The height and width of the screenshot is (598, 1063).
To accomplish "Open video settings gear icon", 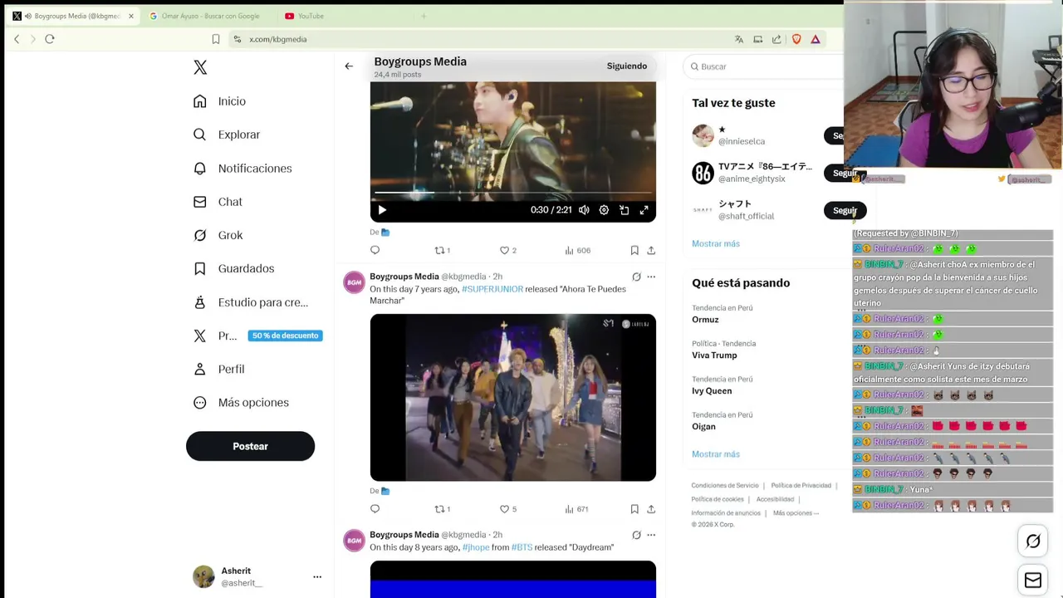I will pyautogui.click(x=604, y=210).
